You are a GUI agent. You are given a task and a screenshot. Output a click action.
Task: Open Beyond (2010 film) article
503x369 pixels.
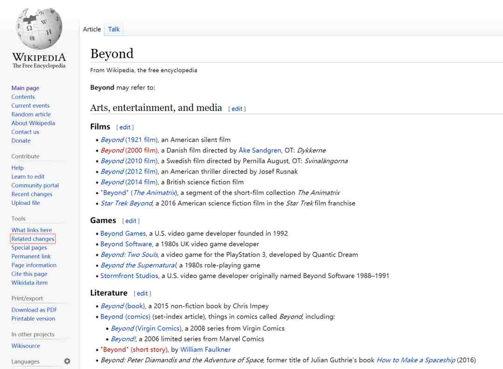pos(129,161)
